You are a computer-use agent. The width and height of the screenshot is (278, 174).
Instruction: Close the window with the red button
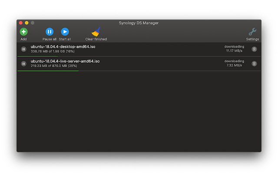point(21,23)
